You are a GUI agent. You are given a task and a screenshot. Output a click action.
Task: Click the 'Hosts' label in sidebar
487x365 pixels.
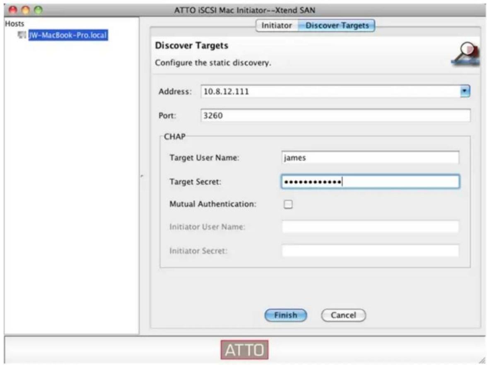click(14, 24)
